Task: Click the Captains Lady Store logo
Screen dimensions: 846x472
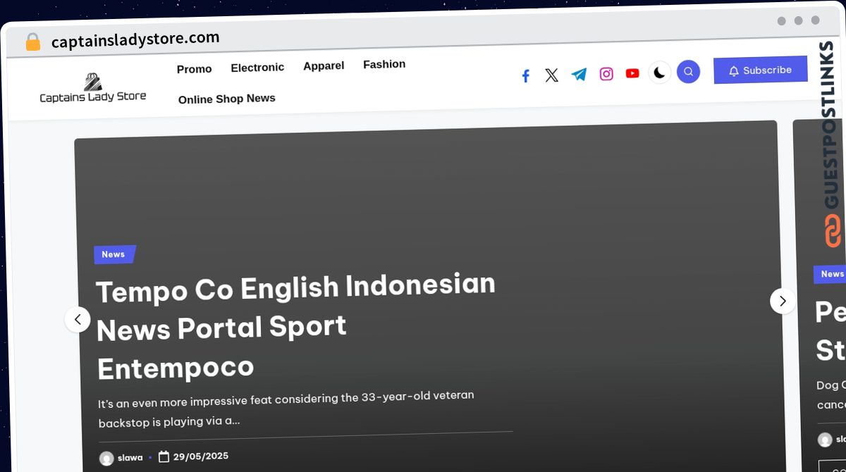Action: point(92,89)
